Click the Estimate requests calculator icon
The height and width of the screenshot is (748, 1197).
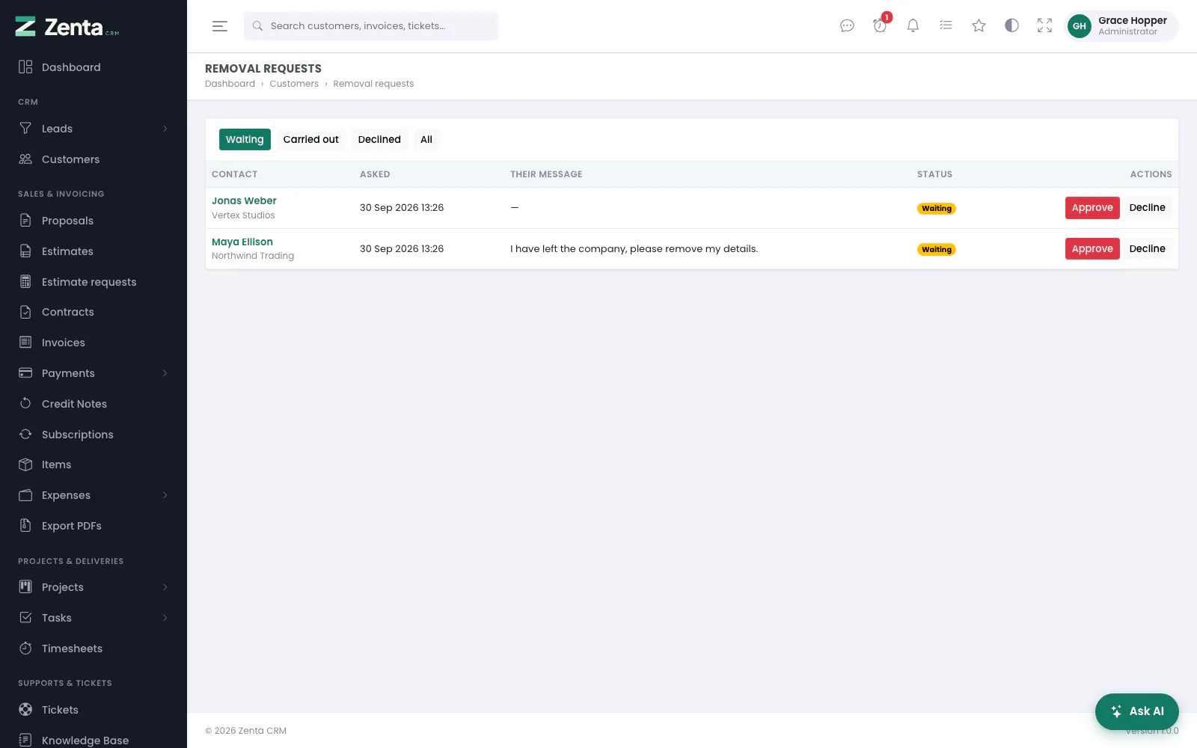[x=25, y=281]
